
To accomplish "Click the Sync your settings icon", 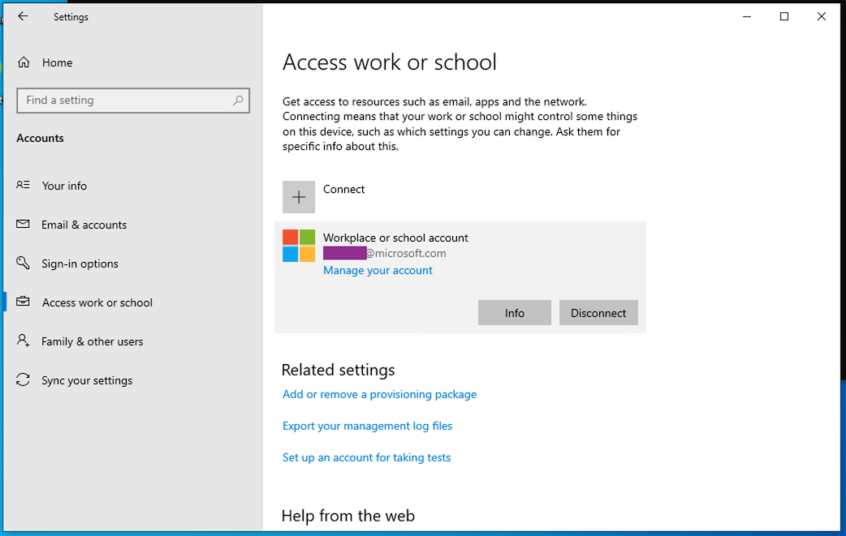I will 24,380.
